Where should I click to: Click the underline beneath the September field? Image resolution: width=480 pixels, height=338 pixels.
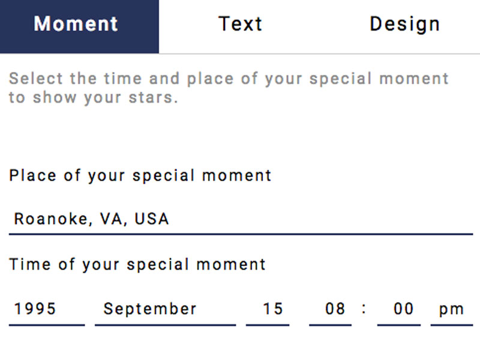click(166, 325)
